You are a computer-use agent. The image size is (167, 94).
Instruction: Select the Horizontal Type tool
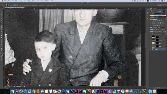point(2,42)
